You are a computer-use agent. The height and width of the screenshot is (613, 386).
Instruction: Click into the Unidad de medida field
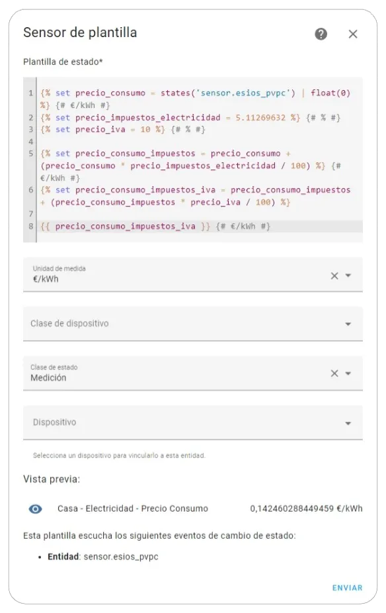pyautogui.click(x=176, y=275)
